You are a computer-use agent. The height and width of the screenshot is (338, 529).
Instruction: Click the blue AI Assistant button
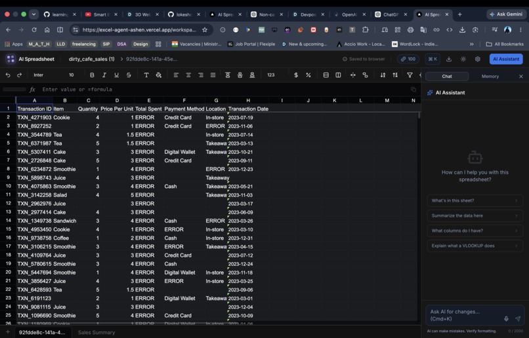click(506, 59)
